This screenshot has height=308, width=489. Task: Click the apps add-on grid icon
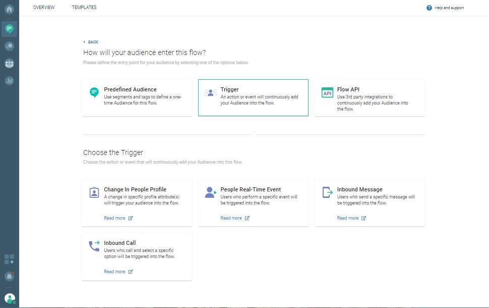(9, 260)
